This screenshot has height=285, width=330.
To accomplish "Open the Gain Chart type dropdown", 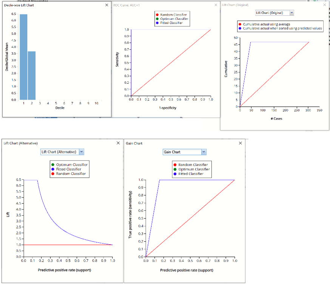I will [x=204, y=152].
